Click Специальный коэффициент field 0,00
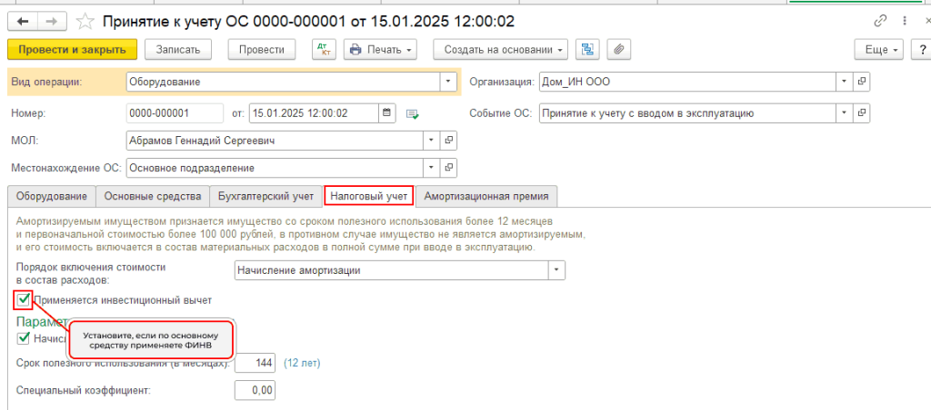The height and width of the screenshot is (410, 931). [x=255, y=390]
